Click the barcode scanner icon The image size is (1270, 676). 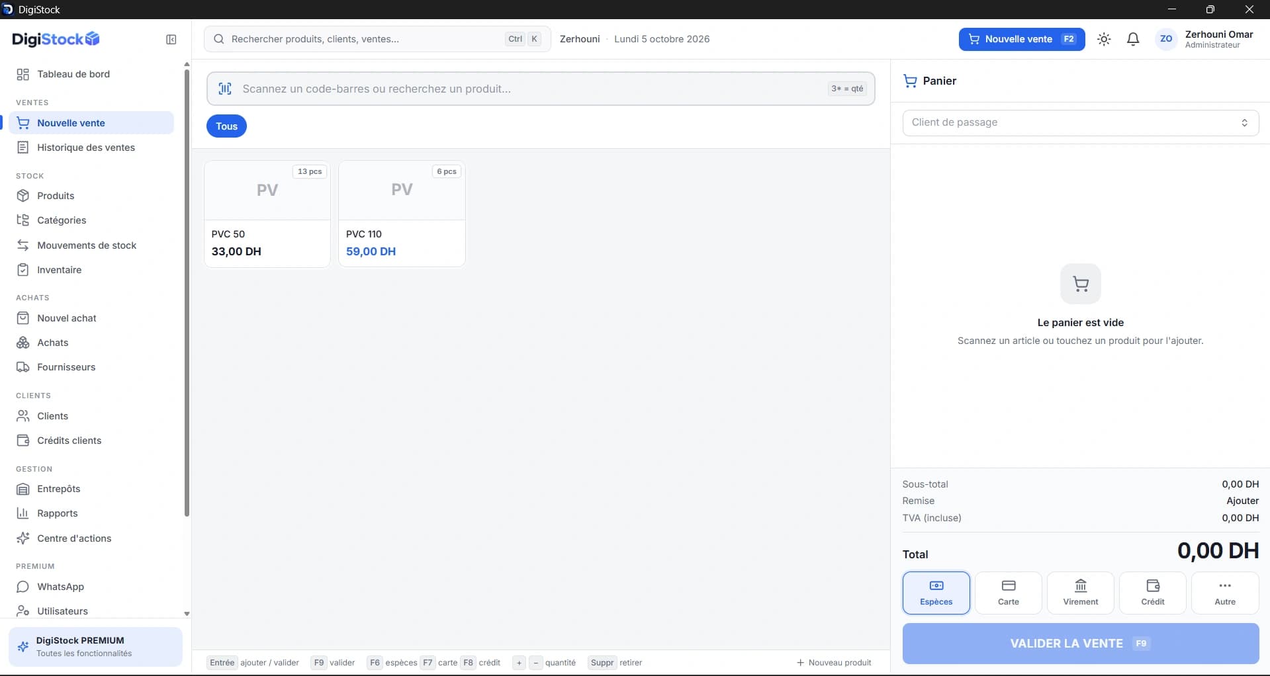225,89
